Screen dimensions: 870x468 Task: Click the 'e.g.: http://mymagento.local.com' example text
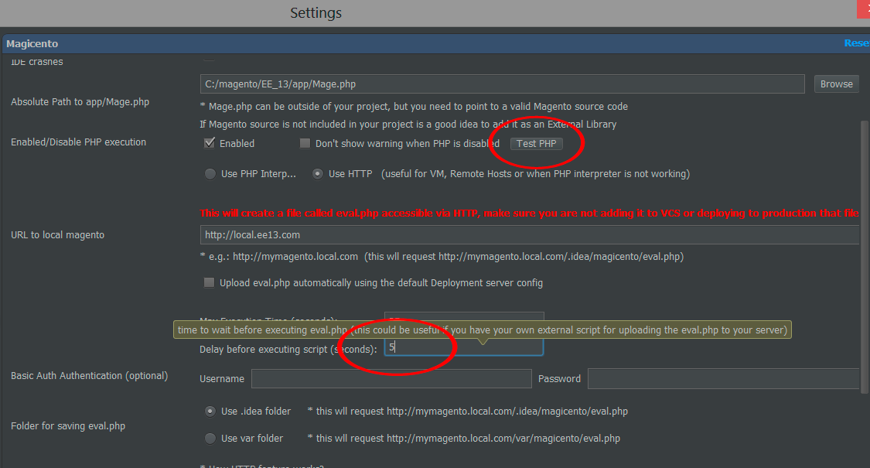click(442, 257)
